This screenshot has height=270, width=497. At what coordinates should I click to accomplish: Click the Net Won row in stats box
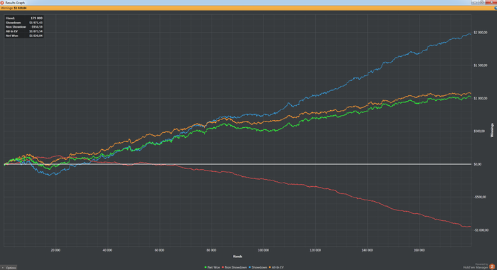coord(24,36)
